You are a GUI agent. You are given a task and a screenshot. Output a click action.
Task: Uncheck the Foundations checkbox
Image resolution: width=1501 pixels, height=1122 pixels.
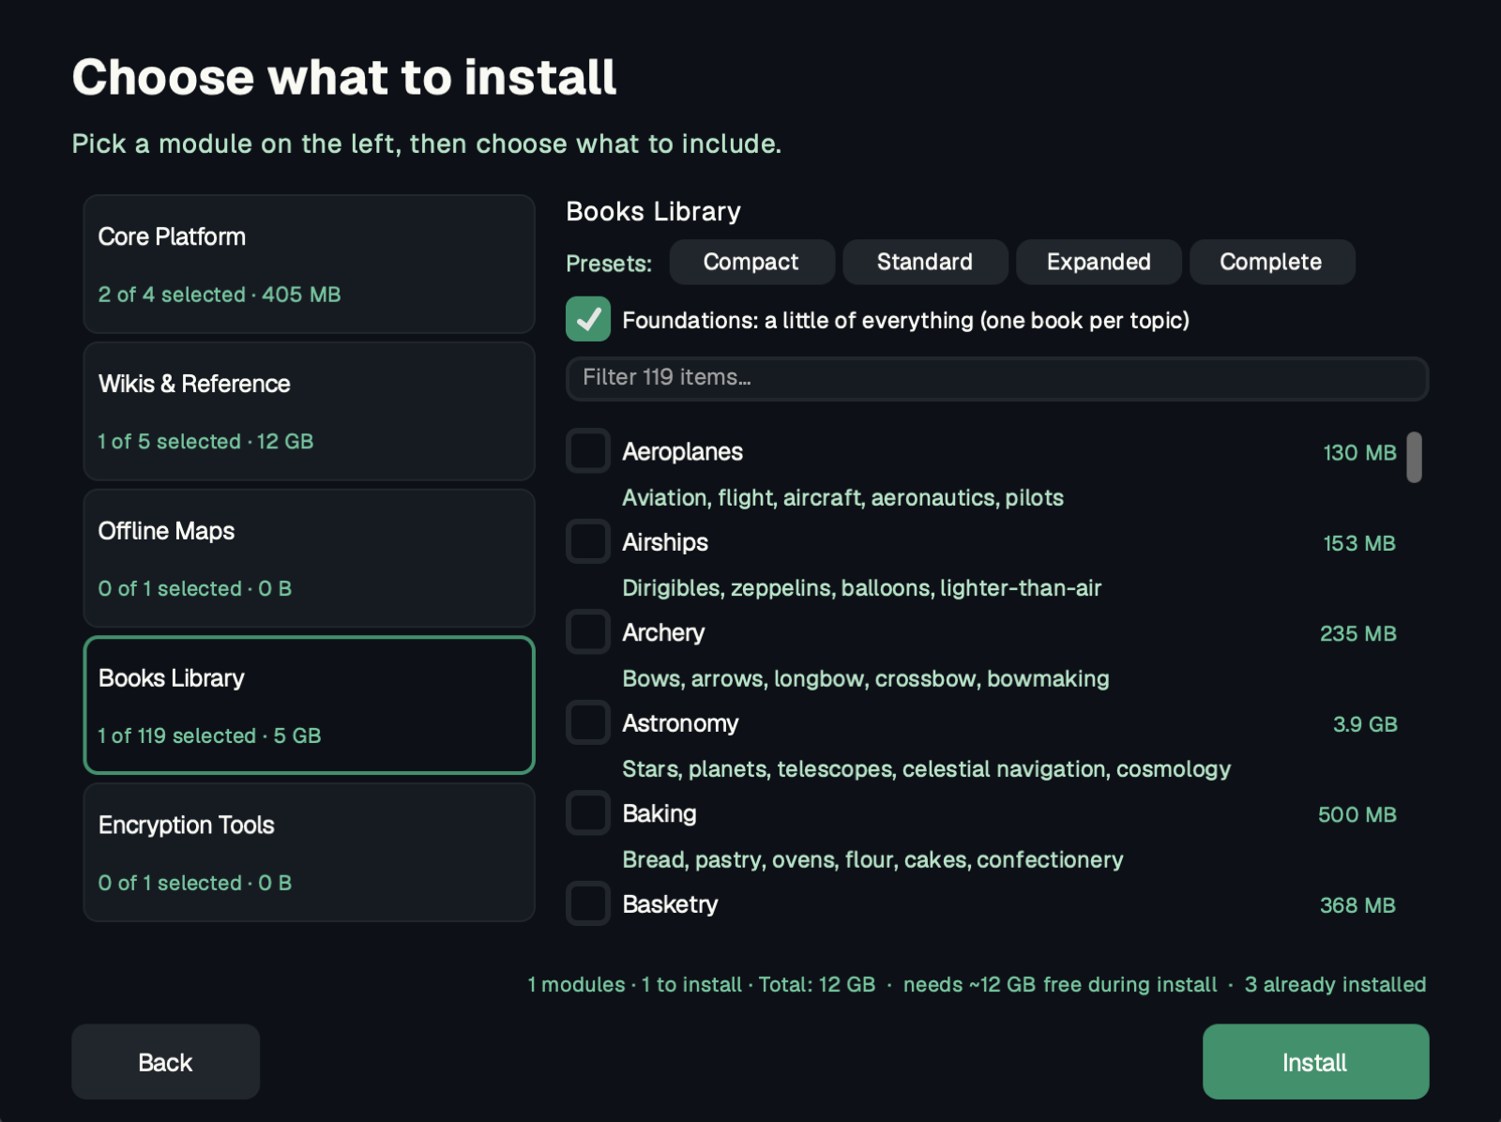pos(588,319)
